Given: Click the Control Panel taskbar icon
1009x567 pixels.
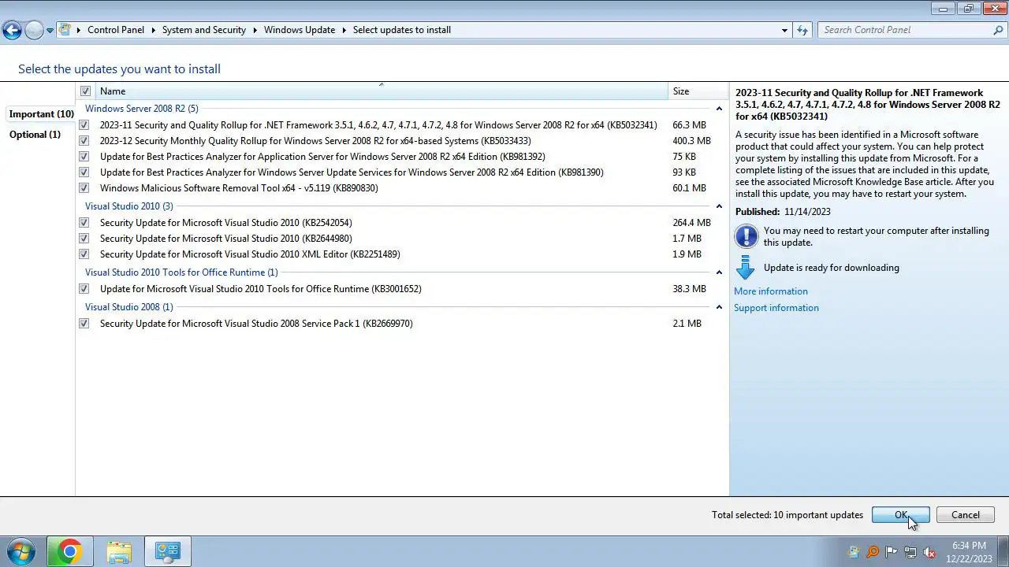Looking at the screenshot, I should [x=167, y=552].
